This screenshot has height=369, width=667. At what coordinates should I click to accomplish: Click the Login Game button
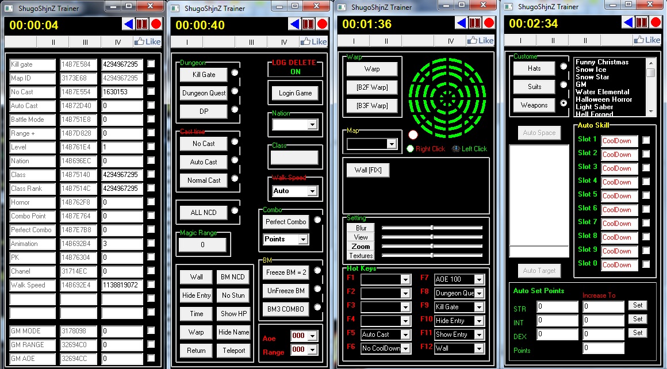295,93
